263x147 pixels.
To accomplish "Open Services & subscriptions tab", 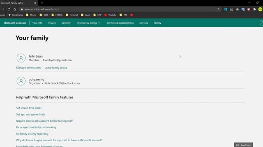I will (120, 23).
